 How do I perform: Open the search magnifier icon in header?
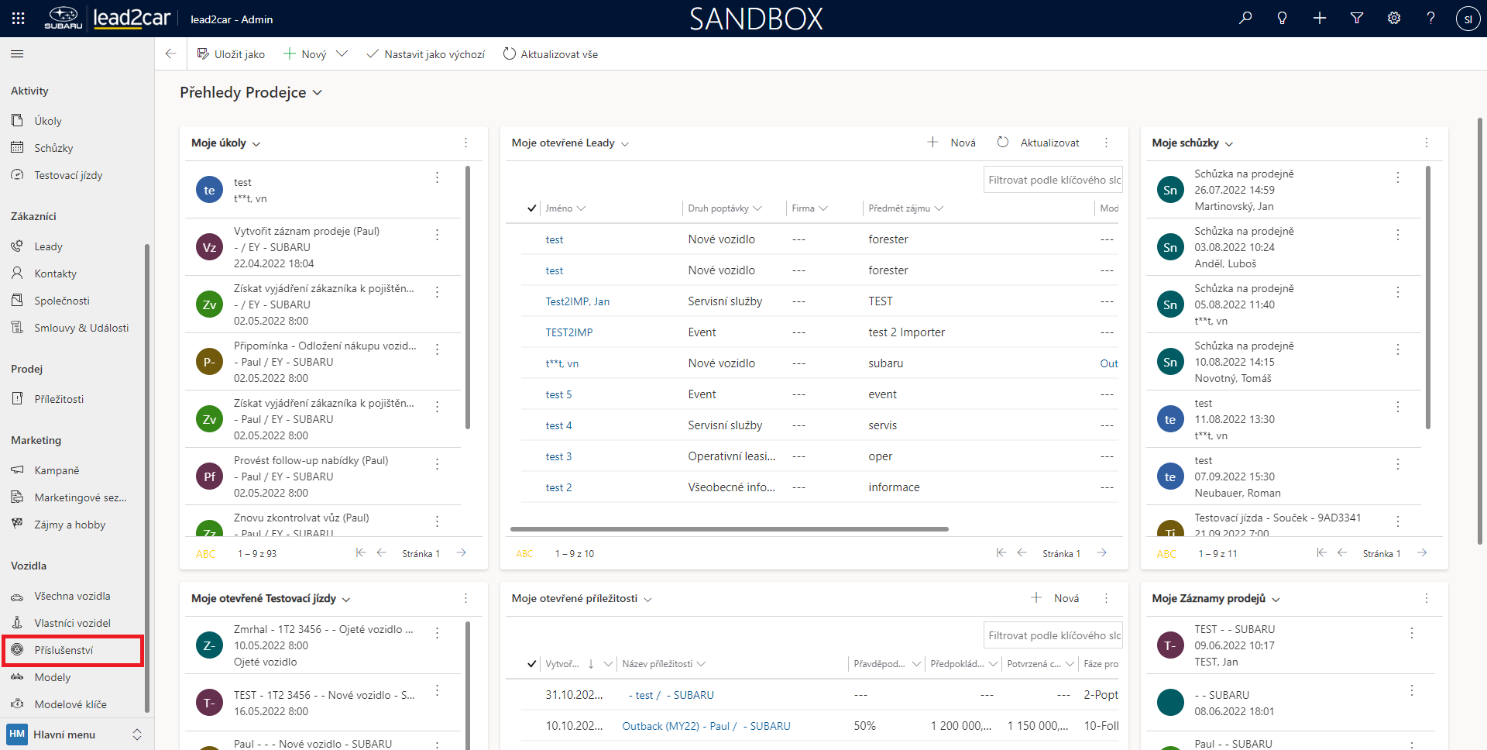tap(1245, 19)
